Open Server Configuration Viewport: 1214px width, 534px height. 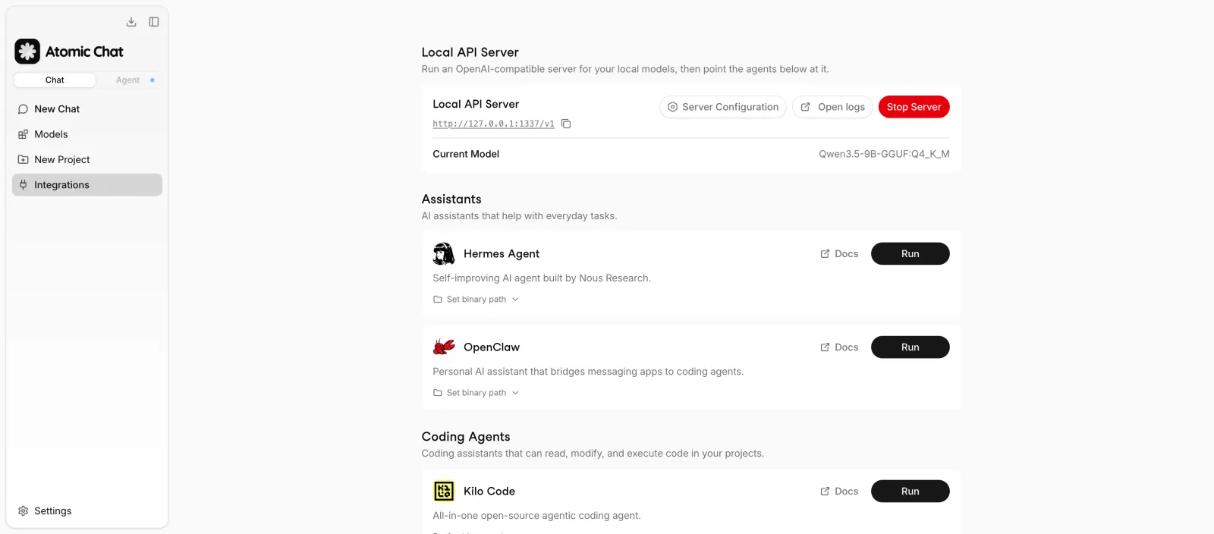(x=722, y=107)
